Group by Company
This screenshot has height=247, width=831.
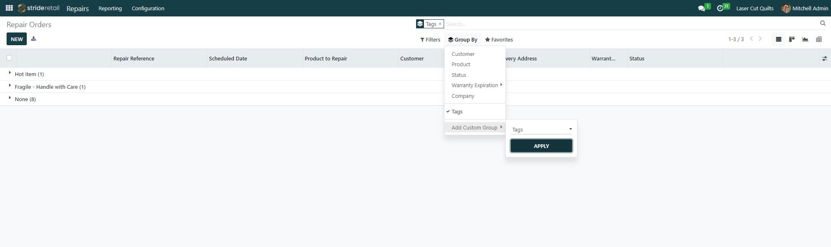(475, 96)
